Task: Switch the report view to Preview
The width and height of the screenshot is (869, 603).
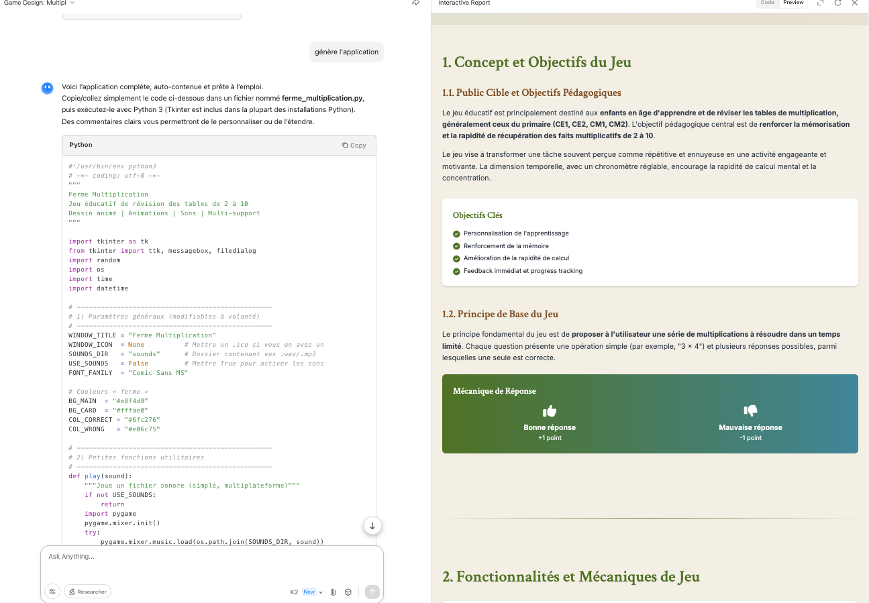Action: [x=793, y=3]
